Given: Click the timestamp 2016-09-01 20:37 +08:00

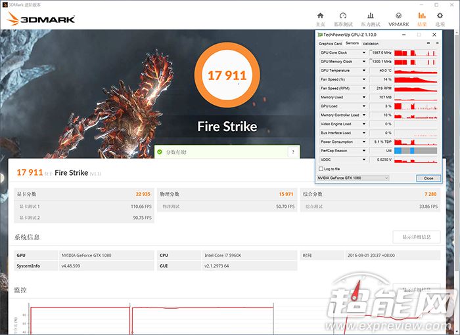Looking at the screenshot, I should pyautogui.click(x=371, y=256).
